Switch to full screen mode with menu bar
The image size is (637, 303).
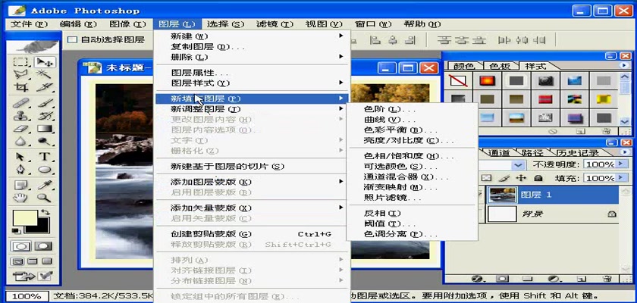tap(32, 261)
